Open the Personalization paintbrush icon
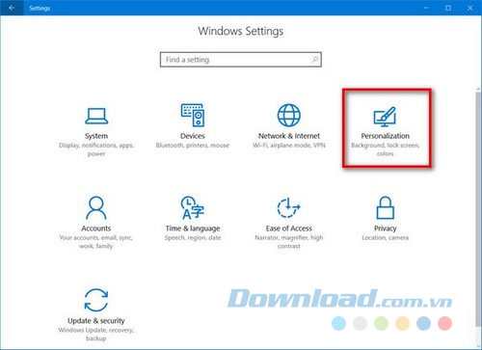Viewport: 482px width, 350px height. (x=385, y=117)
